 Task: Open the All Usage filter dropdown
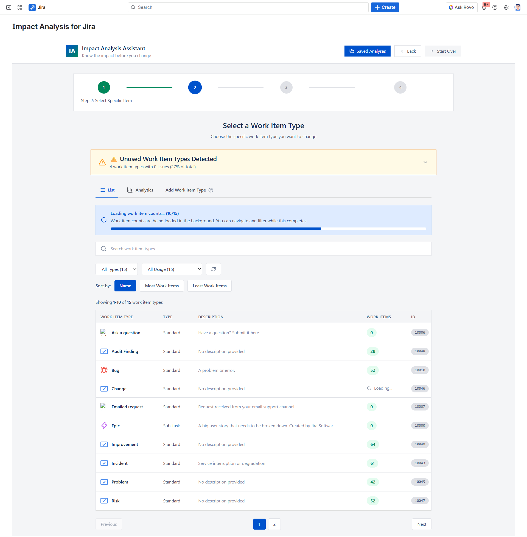172,269
